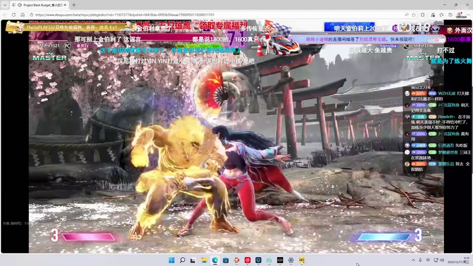Screen dimensions: 473x266
Task: Open the orange bird app on taskbar
Action: point(237,260)
